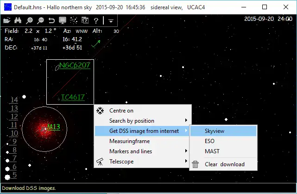Click the IC4617 object label
The image size is (297, 194).
click(x=73, y=97)
